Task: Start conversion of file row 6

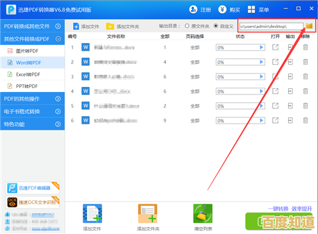Action: 261,120
